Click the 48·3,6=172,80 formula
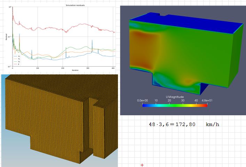This screenshot has height=167, width=246. tap(172, 125)
